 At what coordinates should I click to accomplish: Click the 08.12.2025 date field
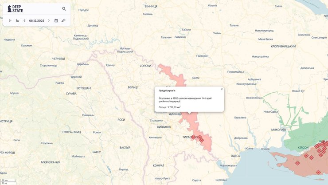click(x=37, y=20)
